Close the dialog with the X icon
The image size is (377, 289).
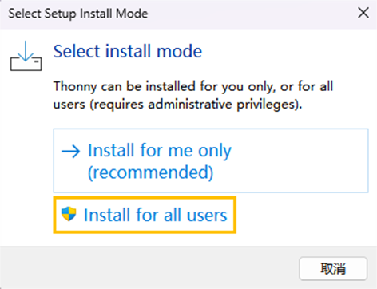[x=363, y=13]
